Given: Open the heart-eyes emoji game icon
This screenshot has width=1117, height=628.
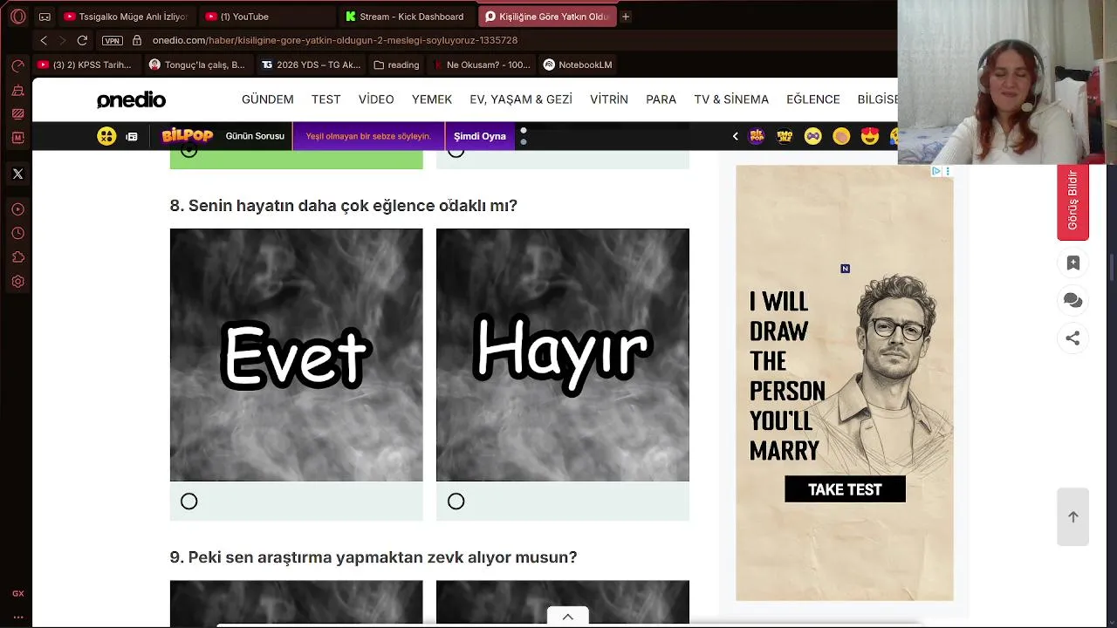Looking at the screenshot, I should (869, 136).
